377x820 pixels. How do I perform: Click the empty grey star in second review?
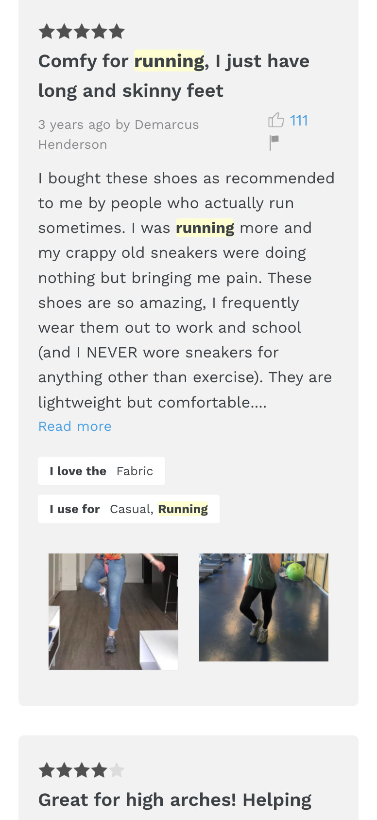117,770
